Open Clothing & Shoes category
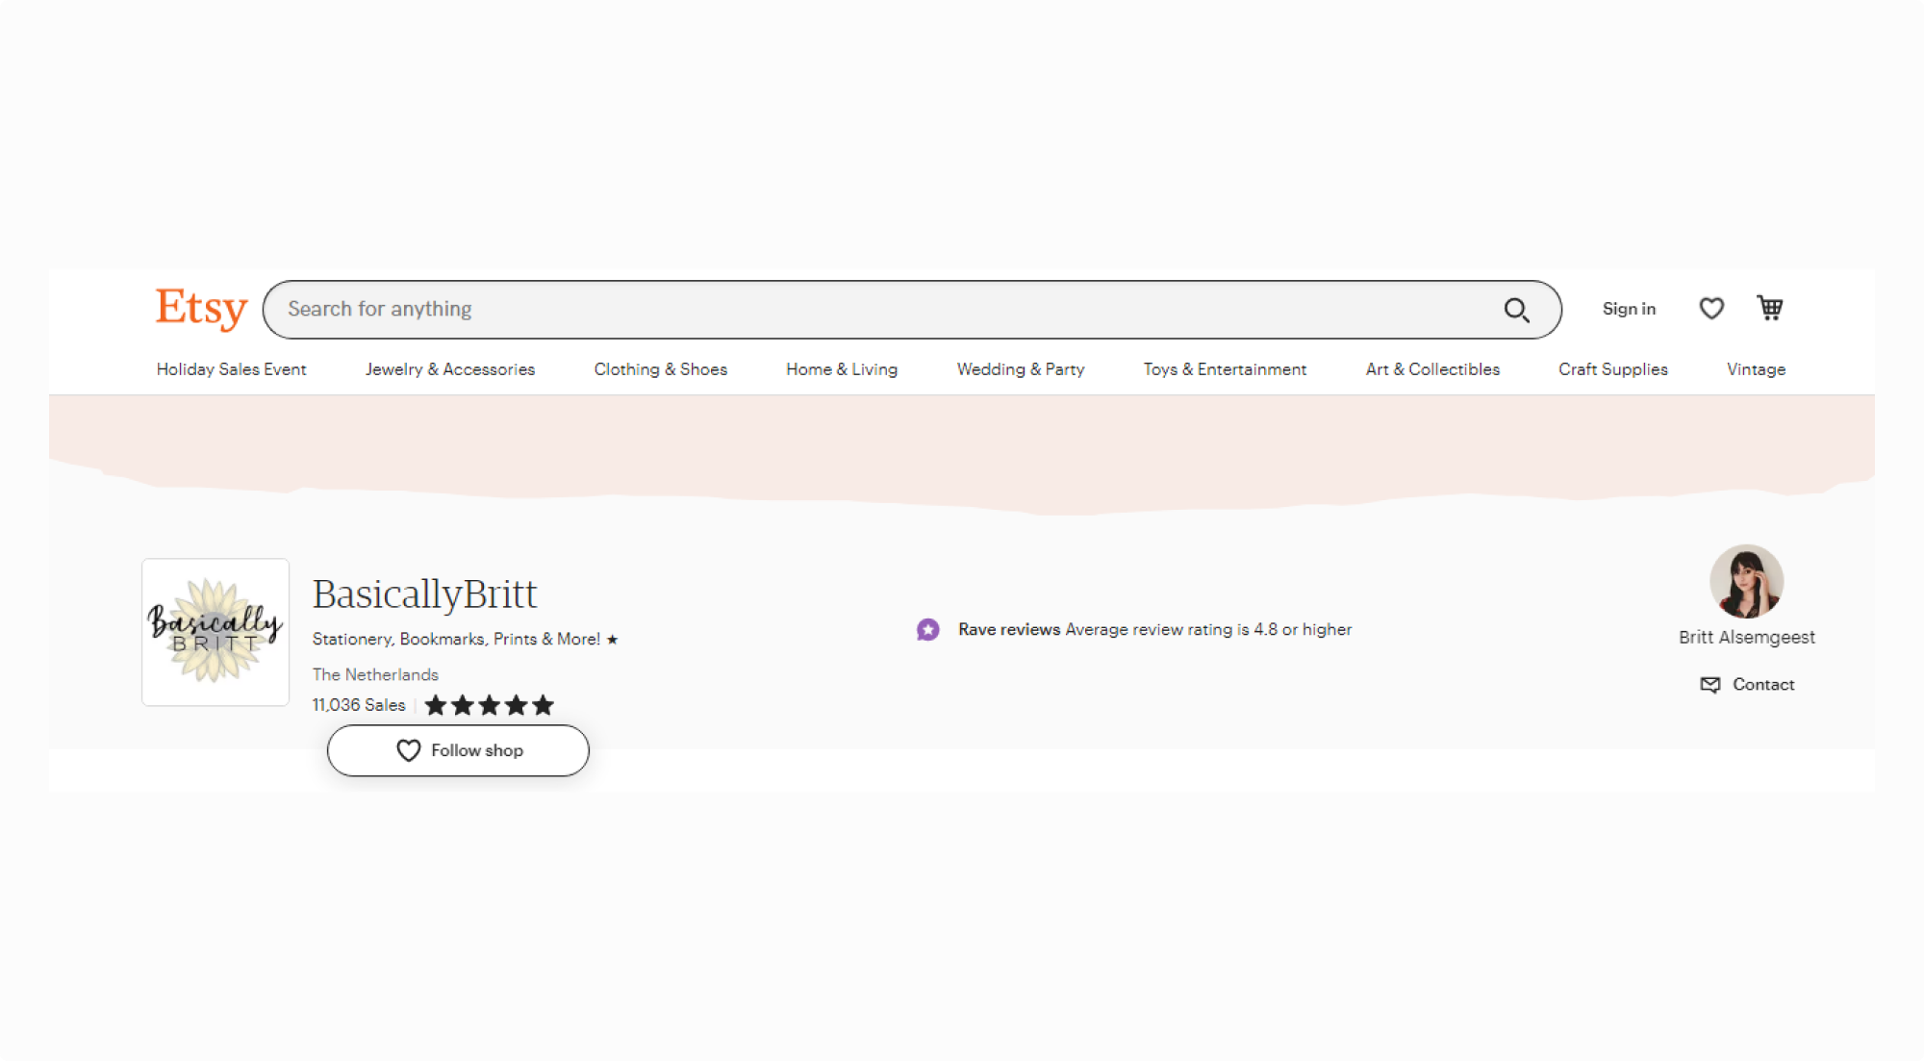 pyautogui.click(x=661, y=369)
